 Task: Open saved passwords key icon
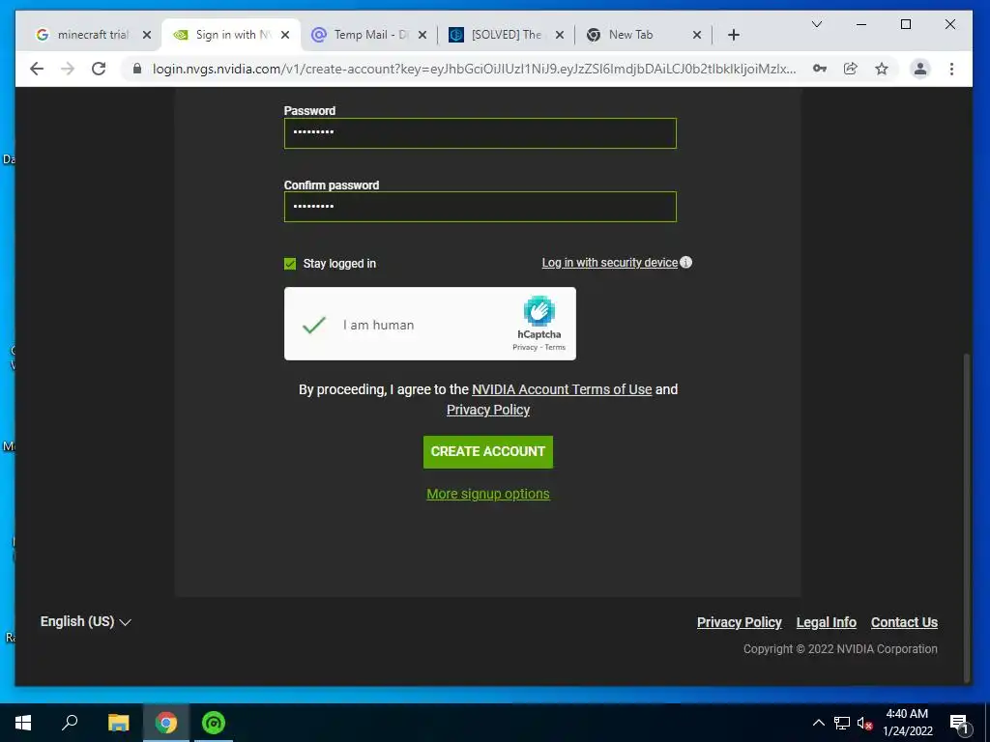pyautogui.click(x=820, y=69)
